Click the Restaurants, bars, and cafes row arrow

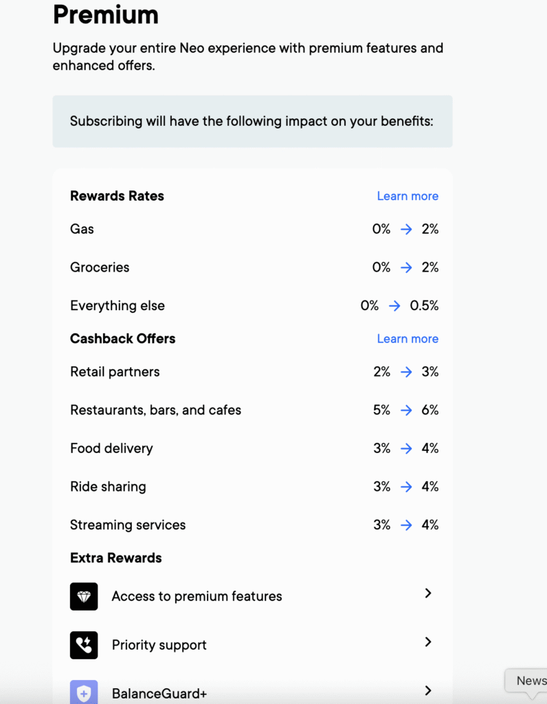coord(406,410)
